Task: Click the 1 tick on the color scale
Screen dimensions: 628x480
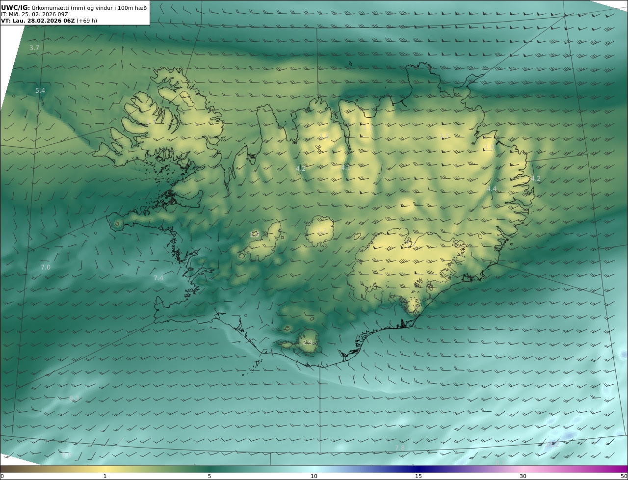Action: [105, 476]
